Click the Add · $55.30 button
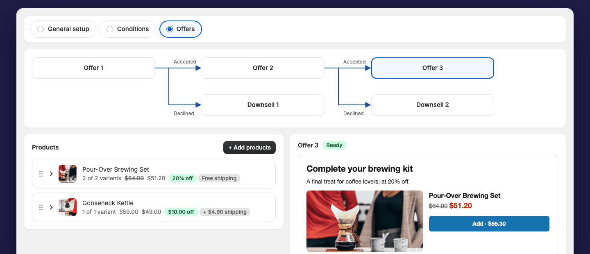Screen dimensions: 590x254 [489, 224]
